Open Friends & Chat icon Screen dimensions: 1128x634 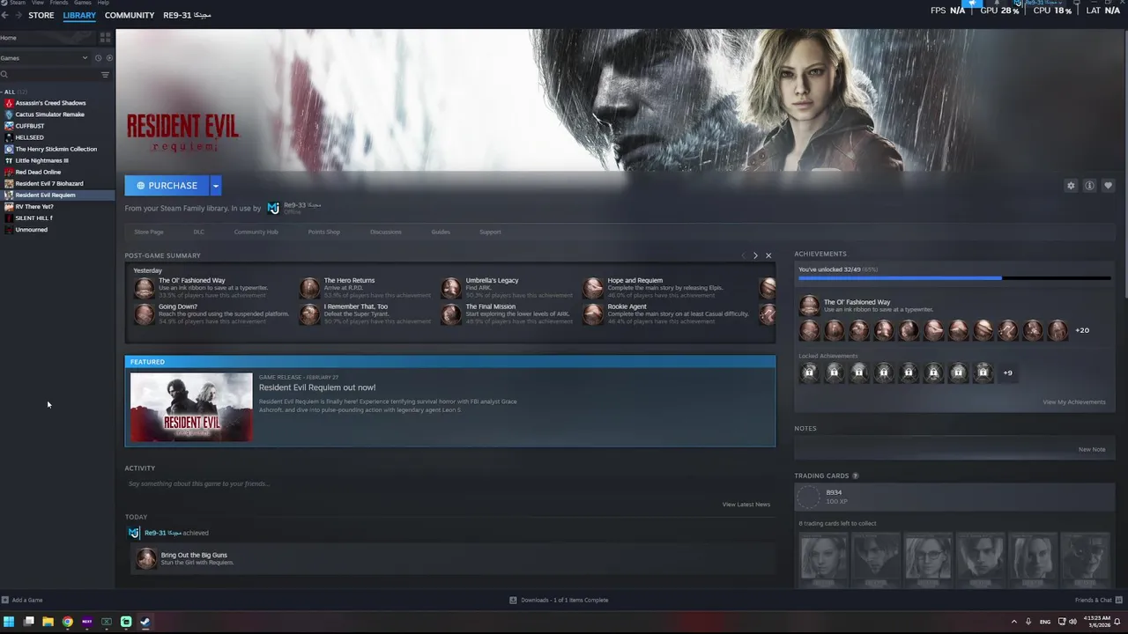click(x=1119, y=600)
